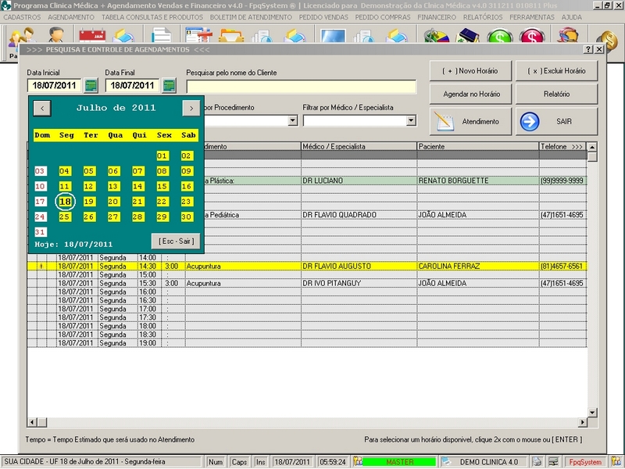Click the Atendimento notepad button

click(470, 122)
